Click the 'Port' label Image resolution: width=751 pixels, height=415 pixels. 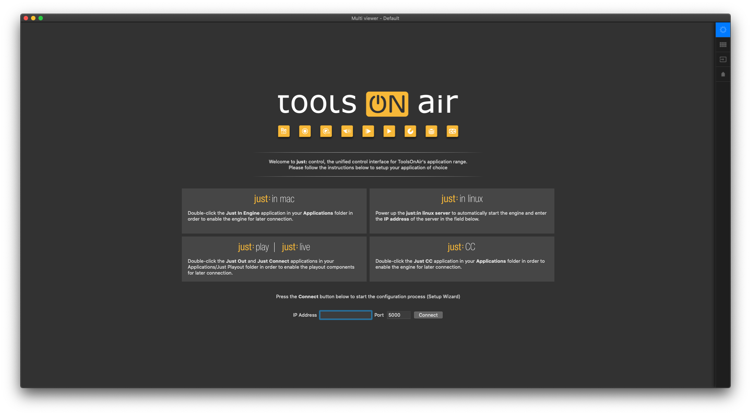click(379, 315)
